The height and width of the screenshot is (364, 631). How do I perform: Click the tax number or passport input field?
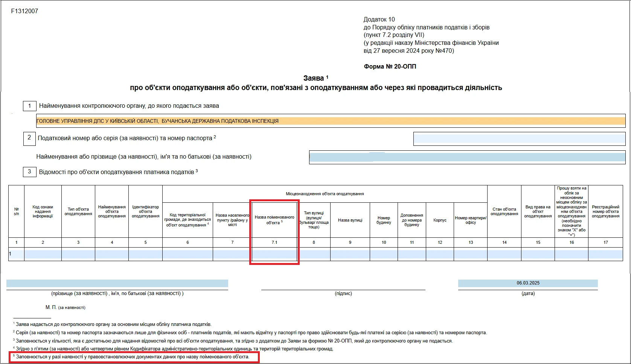519,139
